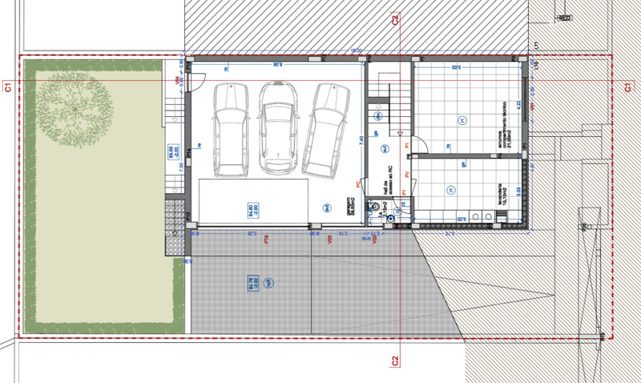Select the toilet symbol in small bathroom
641x383 pixels.
coord(375,206)
